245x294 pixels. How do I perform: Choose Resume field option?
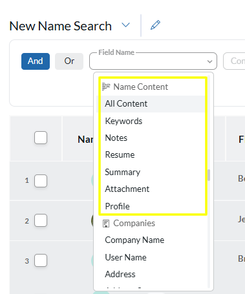click(x=151, y=155)
